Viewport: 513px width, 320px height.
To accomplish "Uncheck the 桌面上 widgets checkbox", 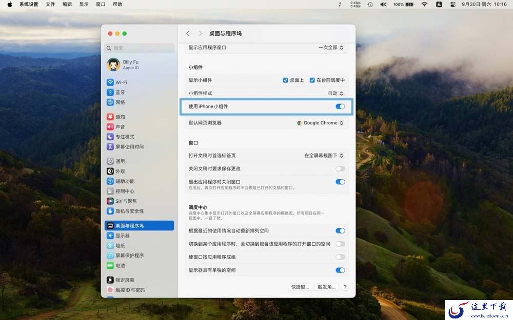I will tap(285, 80).
